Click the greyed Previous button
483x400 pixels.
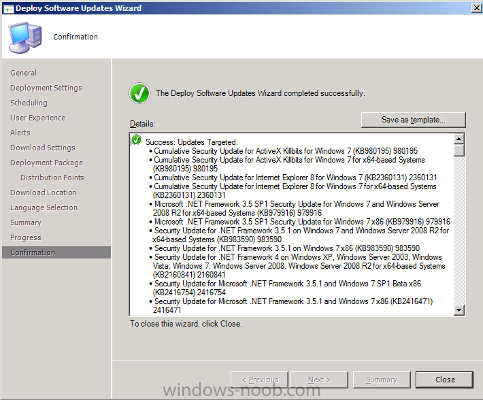pos(259,380)
